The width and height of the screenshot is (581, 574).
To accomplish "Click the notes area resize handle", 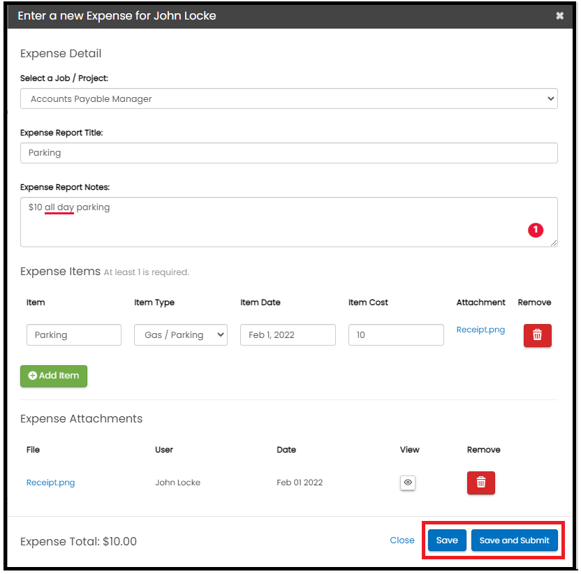I will click(x=554, y=243).
